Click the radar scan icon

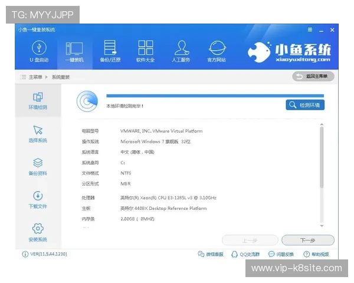87,101
